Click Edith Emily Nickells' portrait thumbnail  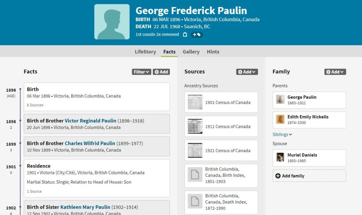pos(280,120)
